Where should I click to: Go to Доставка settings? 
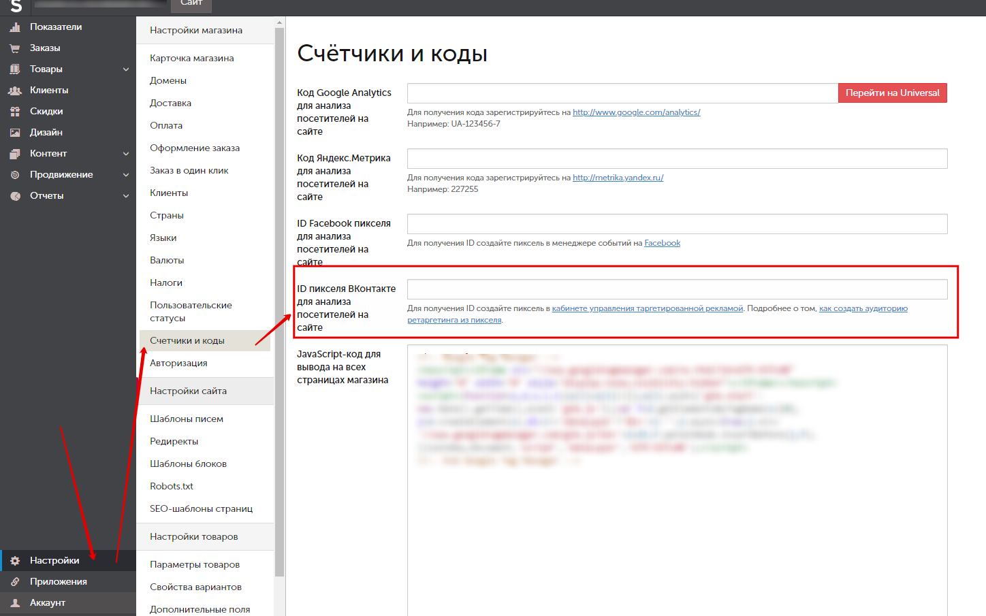click(x=170, y=103)
